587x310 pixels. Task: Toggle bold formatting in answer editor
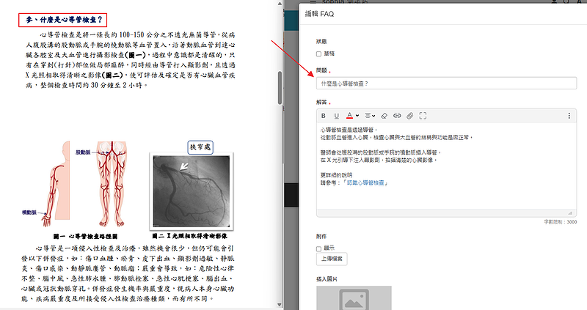pos(325,116)
